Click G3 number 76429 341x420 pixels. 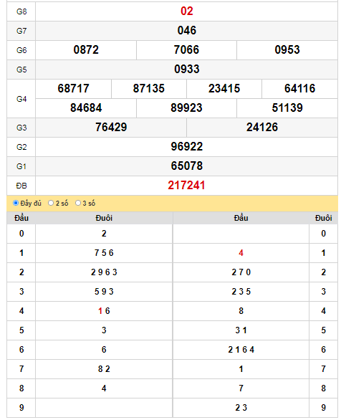coord(111,128)
